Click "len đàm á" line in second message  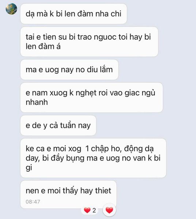coord(43,46)
